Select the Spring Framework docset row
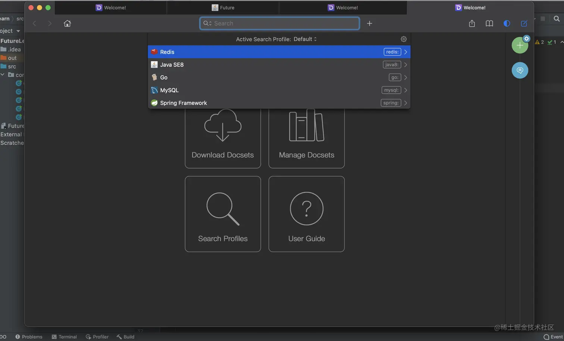The height and width of the screenshot is (341, 564). pos(279,103)
